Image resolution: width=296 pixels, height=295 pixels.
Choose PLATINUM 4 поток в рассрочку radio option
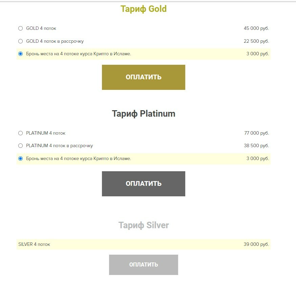pos(20,146)
